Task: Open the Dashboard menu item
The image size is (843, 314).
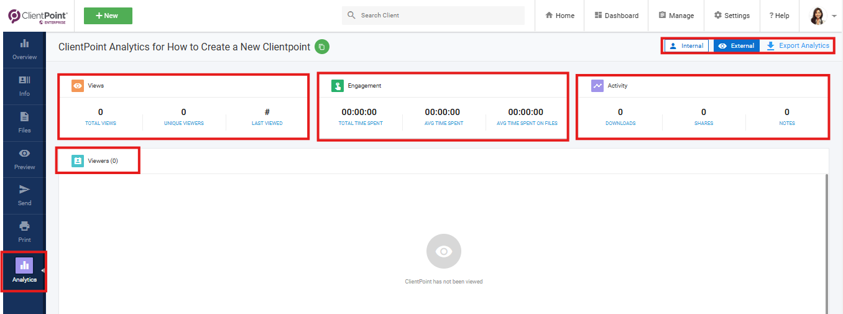Action: (x=616, y=16)
